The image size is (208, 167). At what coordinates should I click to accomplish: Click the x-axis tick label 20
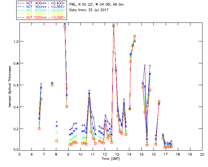[x=202, y=154]
